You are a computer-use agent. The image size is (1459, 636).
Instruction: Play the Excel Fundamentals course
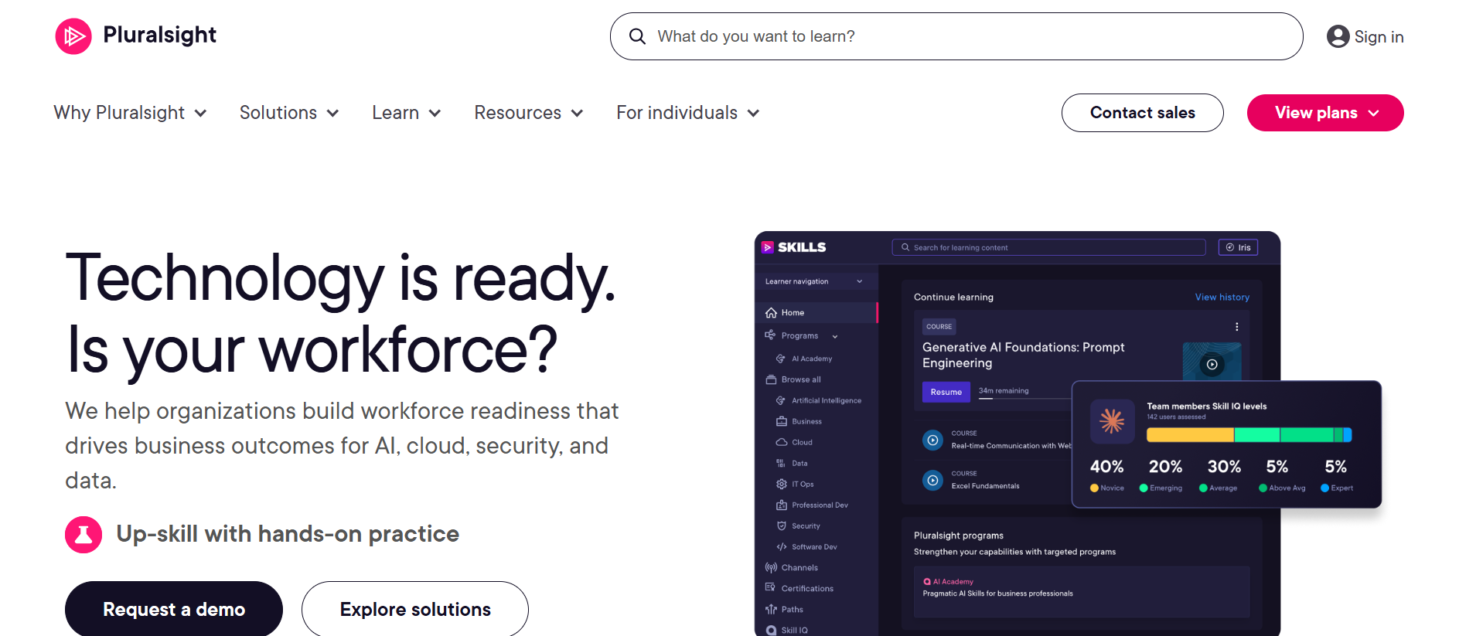pos(933,480)
